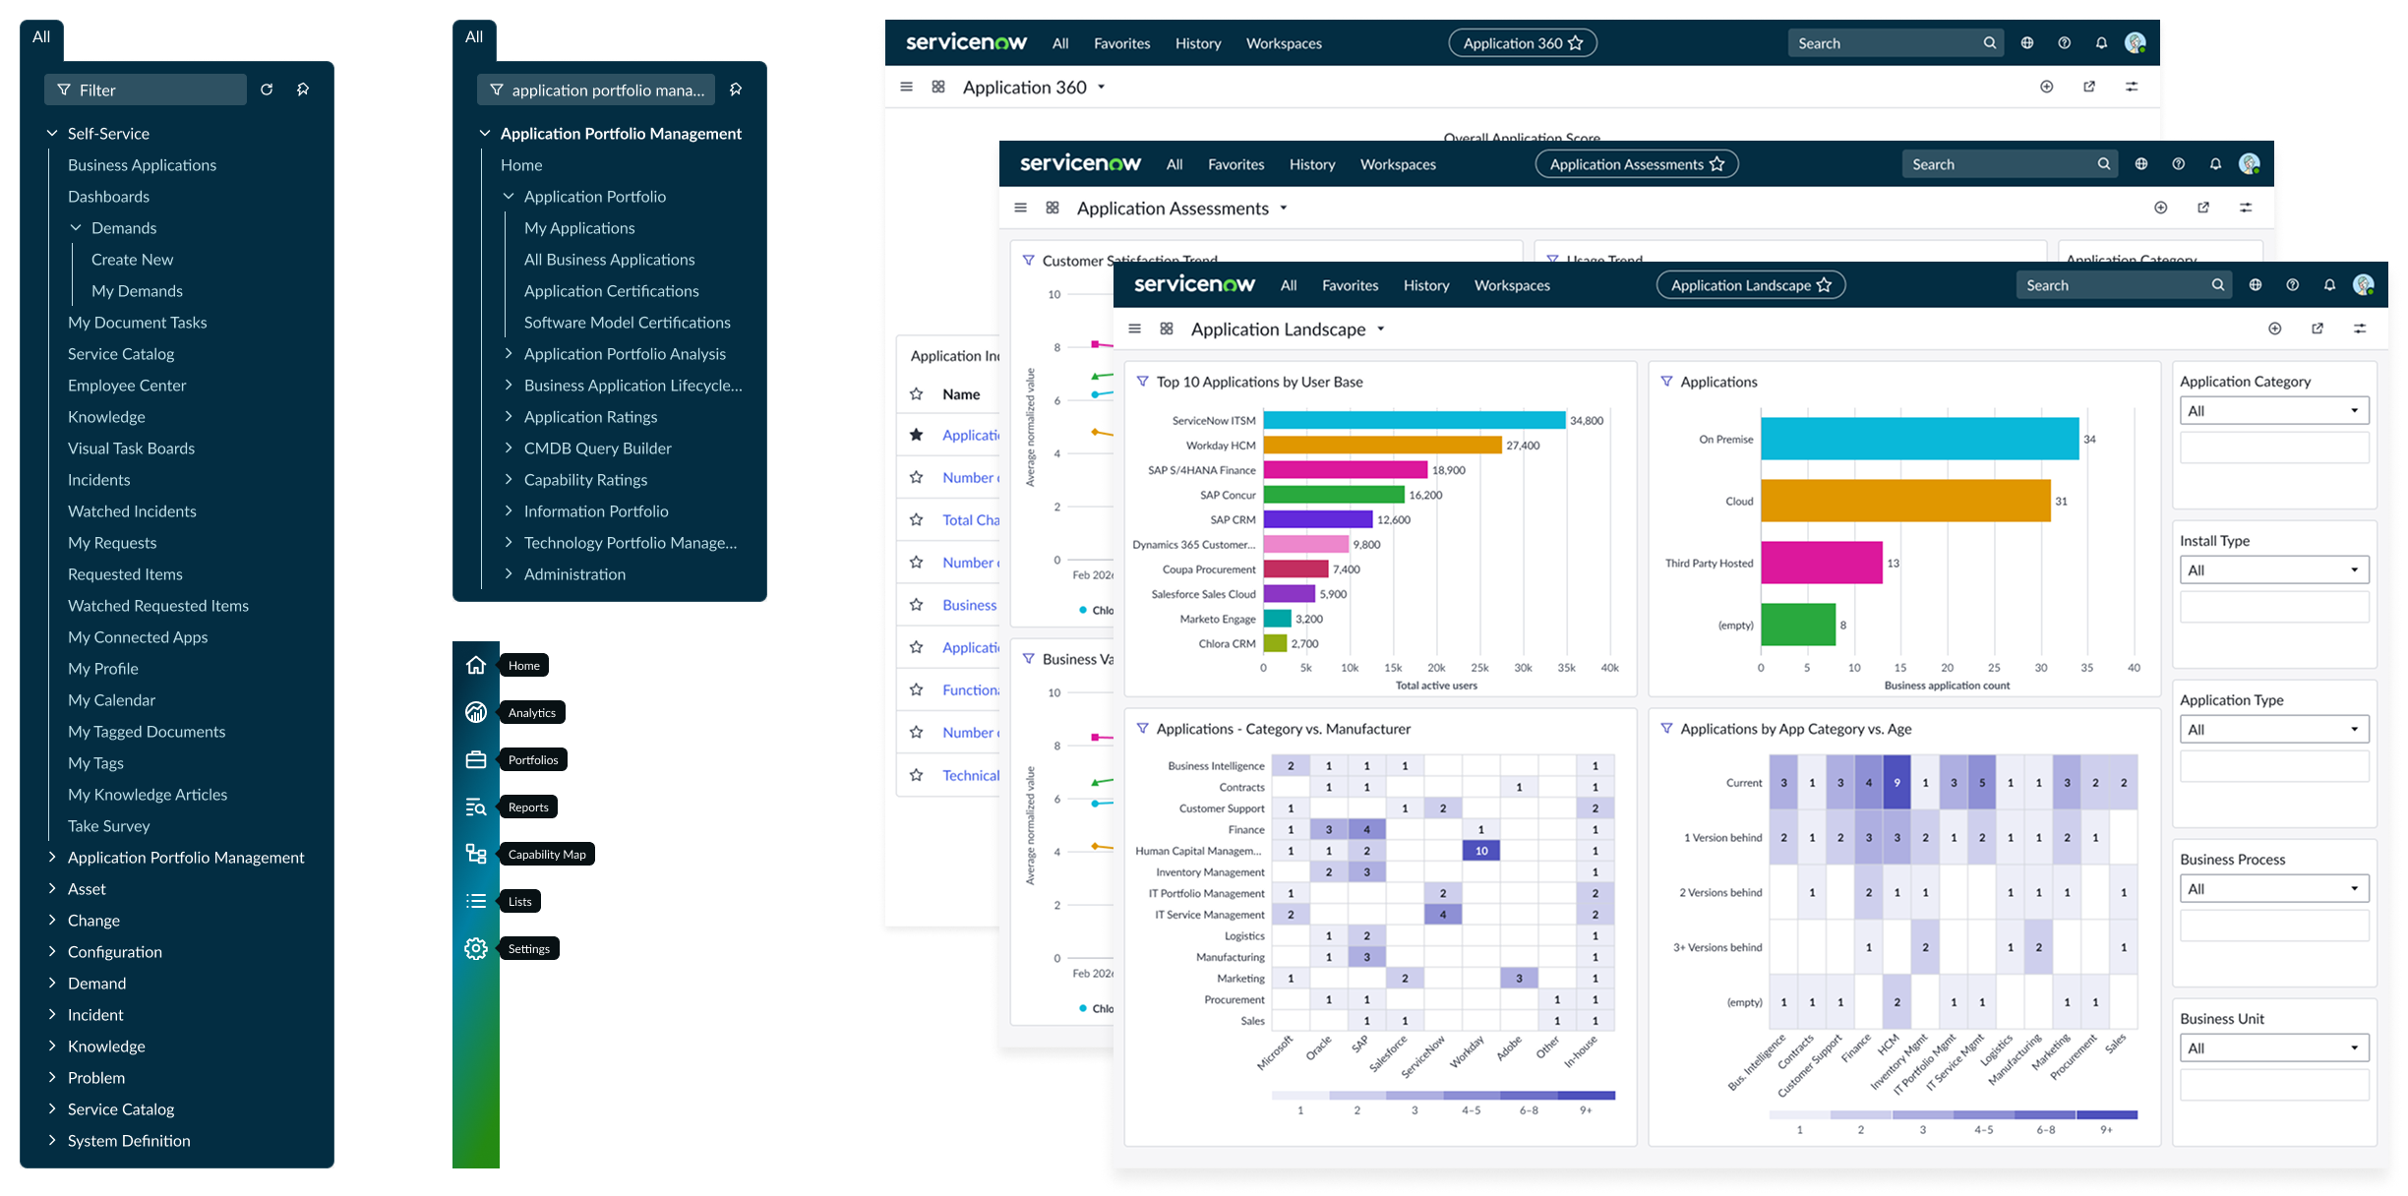Open Capability Map icon in sidebar
Viewport: 2408px width, 1196px height.
click(476, 854)
